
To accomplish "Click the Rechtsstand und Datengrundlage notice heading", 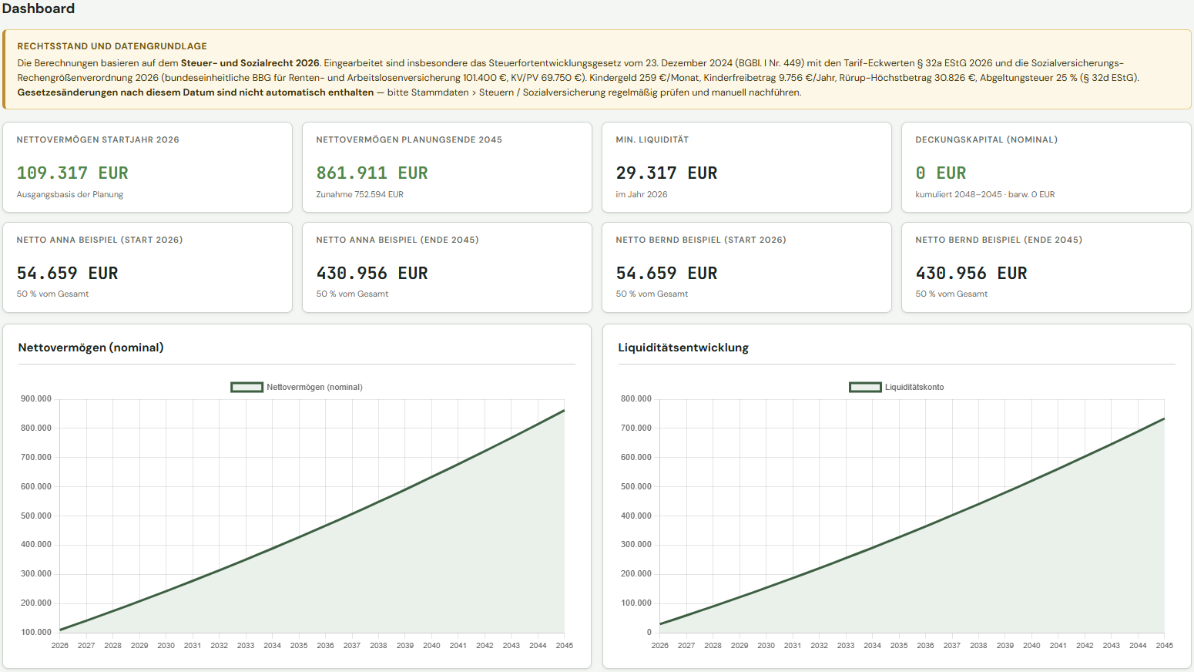I will 112,46.
